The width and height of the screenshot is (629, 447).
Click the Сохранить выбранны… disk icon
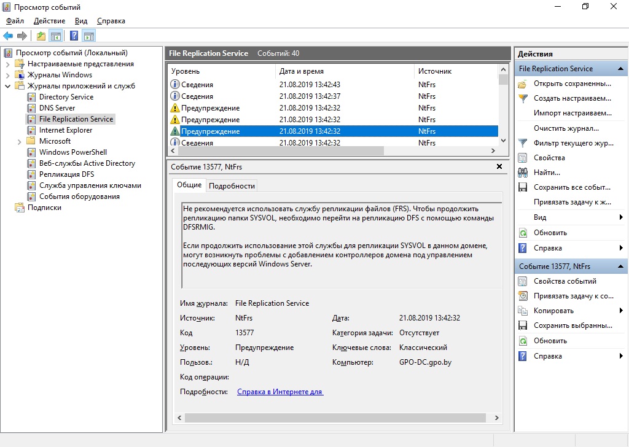coord(522,325)
